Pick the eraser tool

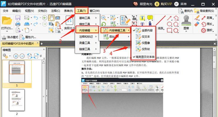click(197, 24)
